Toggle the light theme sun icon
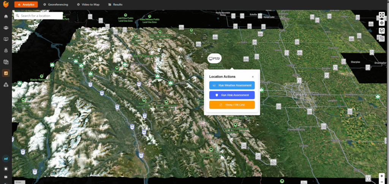 (x=6, y=169)
